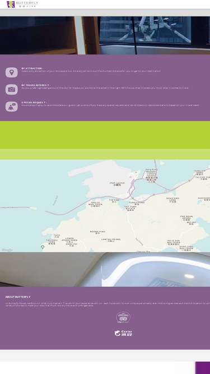Click the hotel room banner image at top
210x374 pixels.
(105, 35)
